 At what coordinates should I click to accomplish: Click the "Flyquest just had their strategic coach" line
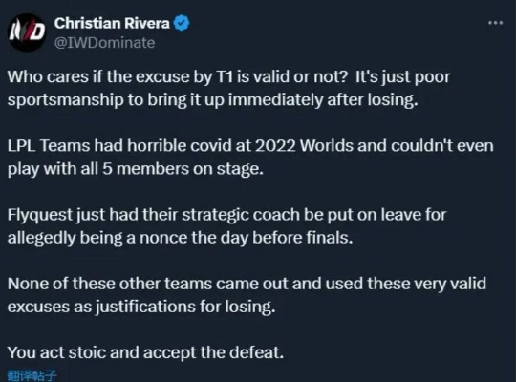click(x=226, y=215)
